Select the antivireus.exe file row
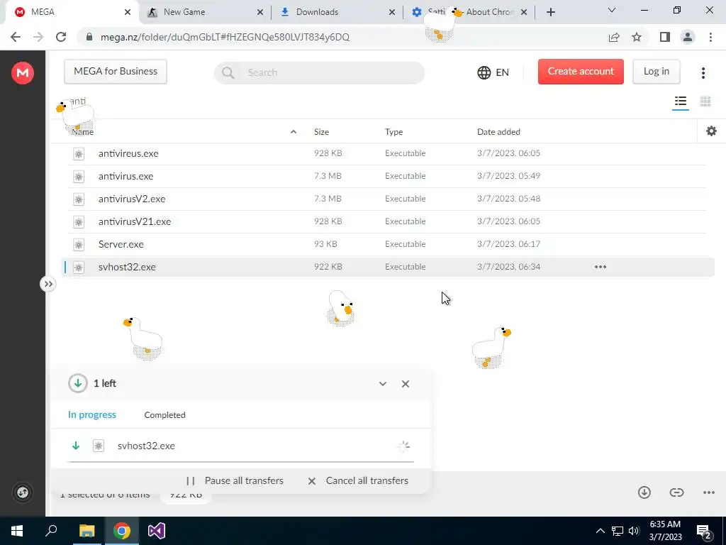This screenshot has height=545, width=726. pyautogui.click(x=387, y=153)
